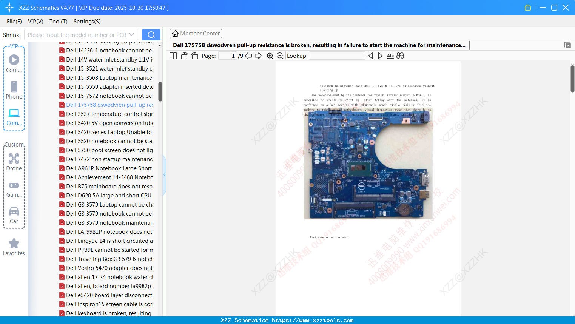Image resolution: width=575 pixels, height=324 pixels.
Task: Open the Favorites star
Action: 14,247
